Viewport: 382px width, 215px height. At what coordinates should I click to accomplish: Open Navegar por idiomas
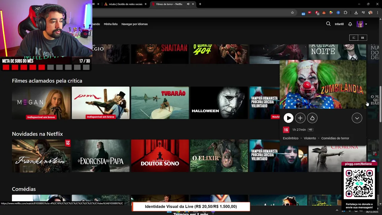(135, 24)
